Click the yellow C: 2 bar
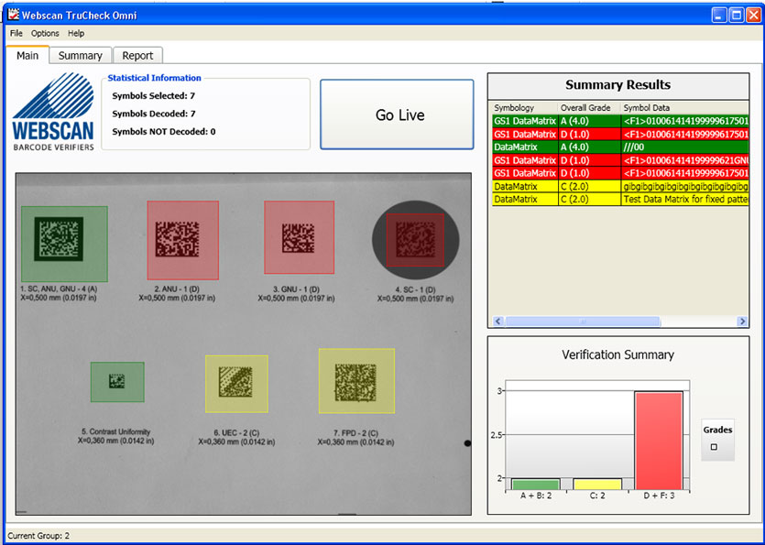This screenshot has height=545, width=765. [x=597, y=485]
